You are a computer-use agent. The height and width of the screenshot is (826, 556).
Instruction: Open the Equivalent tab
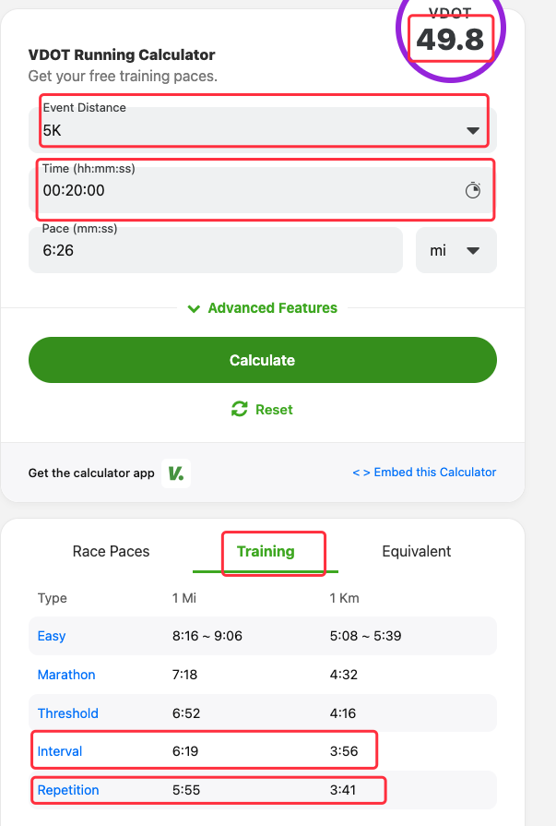[x=417, y=552]
